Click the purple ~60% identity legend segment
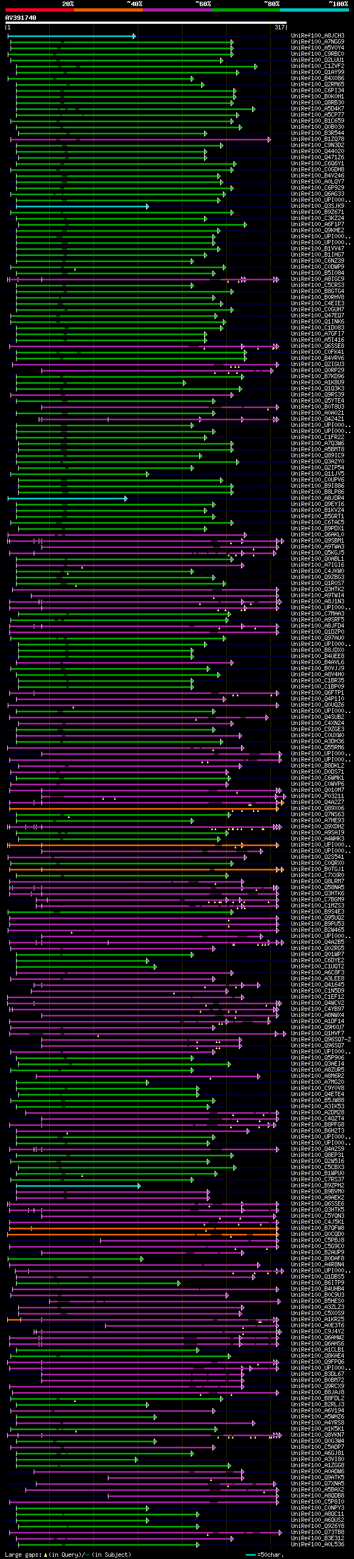Viewport: 354px width, 1559px height. click(x=176, y=10)
